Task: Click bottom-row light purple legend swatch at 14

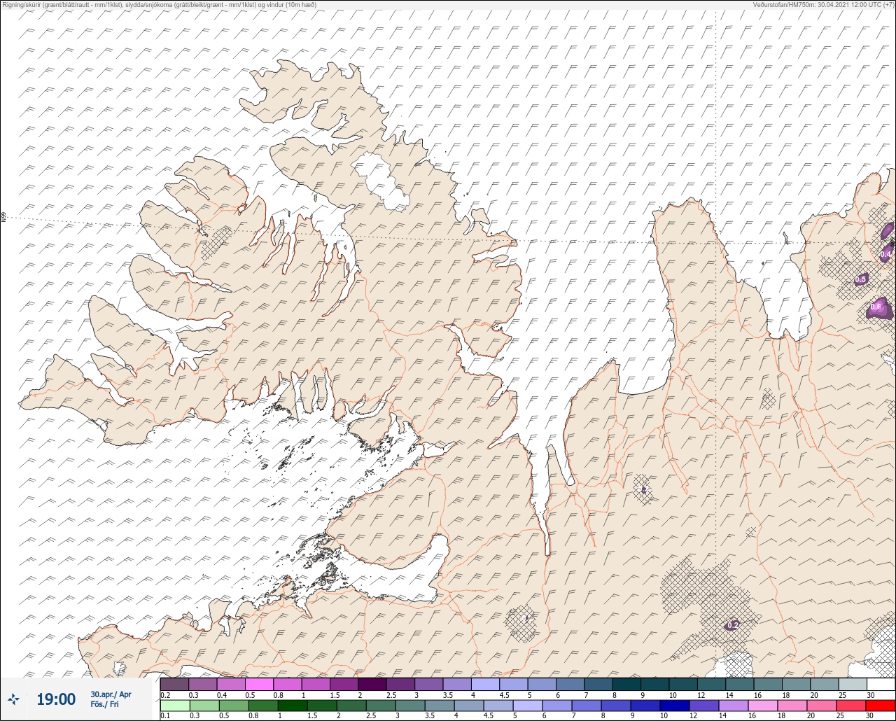Action: 733,705
